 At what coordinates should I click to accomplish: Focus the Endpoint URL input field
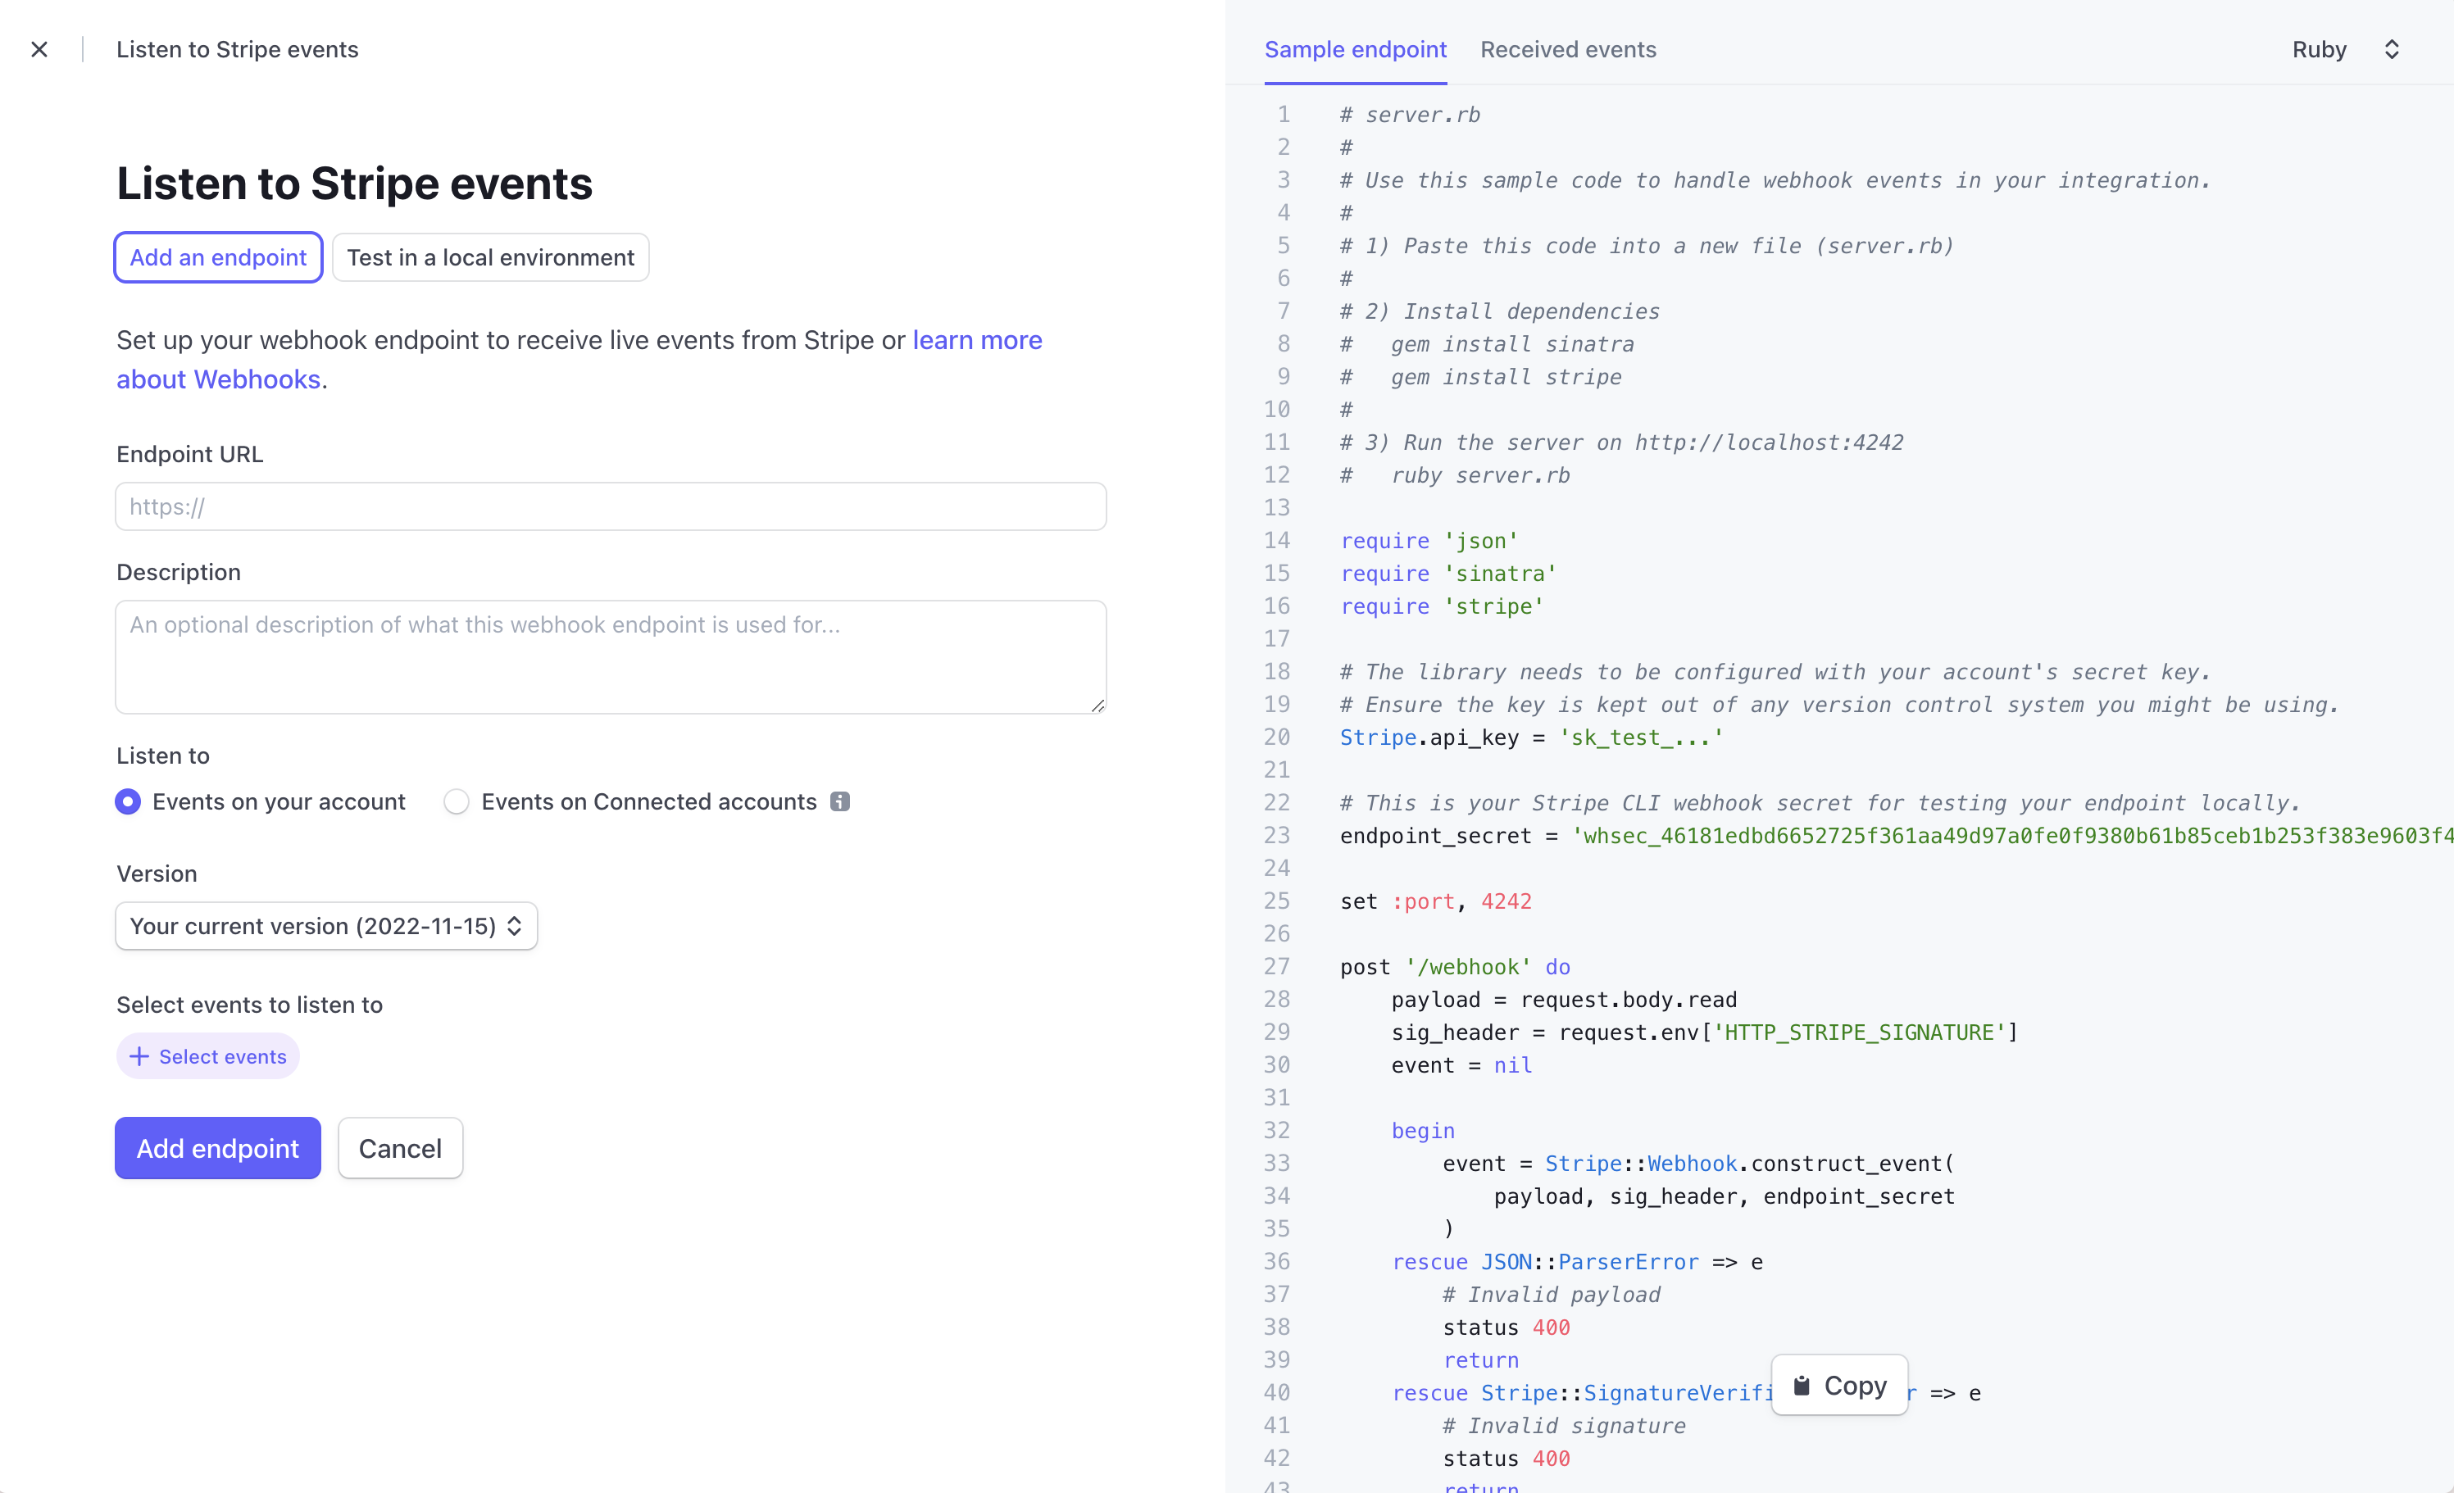[611, 507]
